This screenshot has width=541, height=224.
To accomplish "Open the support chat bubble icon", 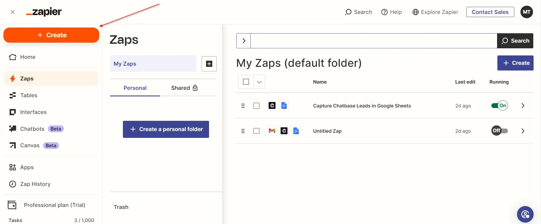I will tap(525, 214).
